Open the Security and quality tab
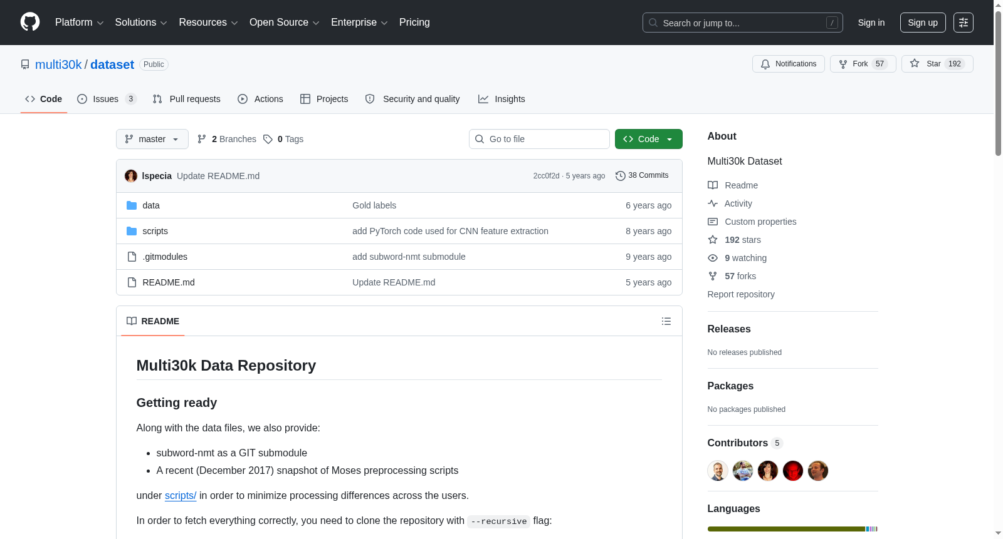This screenshot has height=539, width=1003. click(x=412, y=99)
